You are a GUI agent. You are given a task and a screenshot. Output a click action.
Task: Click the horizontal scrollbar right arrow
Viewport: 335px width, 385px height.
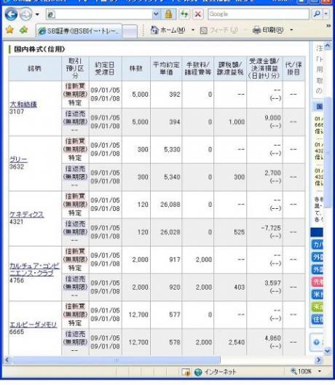318,360
